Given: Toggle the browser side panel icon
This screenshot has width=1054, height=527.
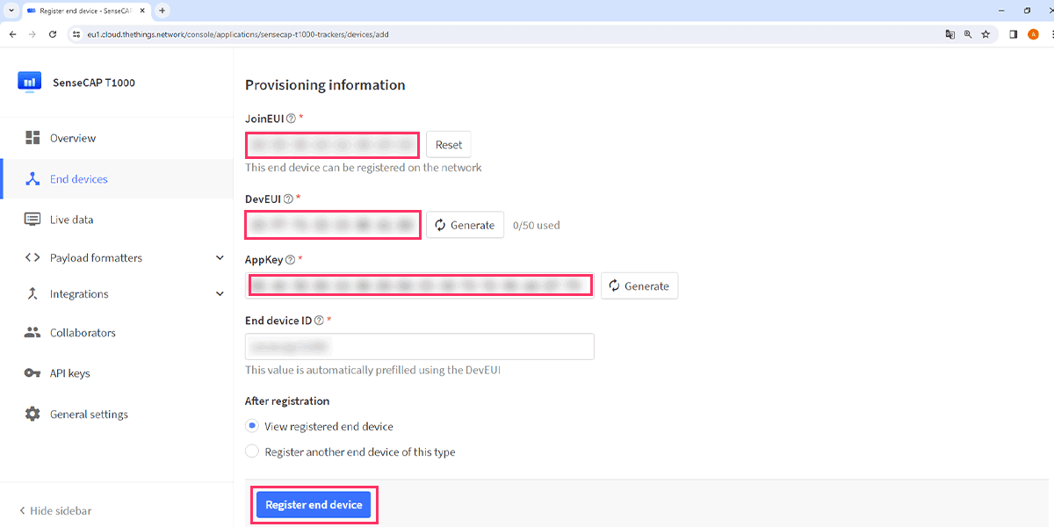Looking at the screenshot, I should (x=1013, y=34).
